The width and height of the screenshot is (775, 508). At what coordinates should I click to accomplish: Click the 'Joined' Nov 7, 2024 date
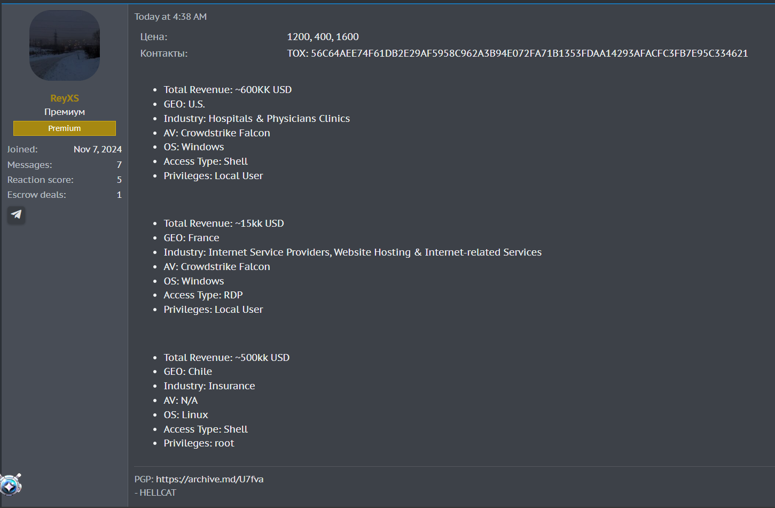(98, 149)
